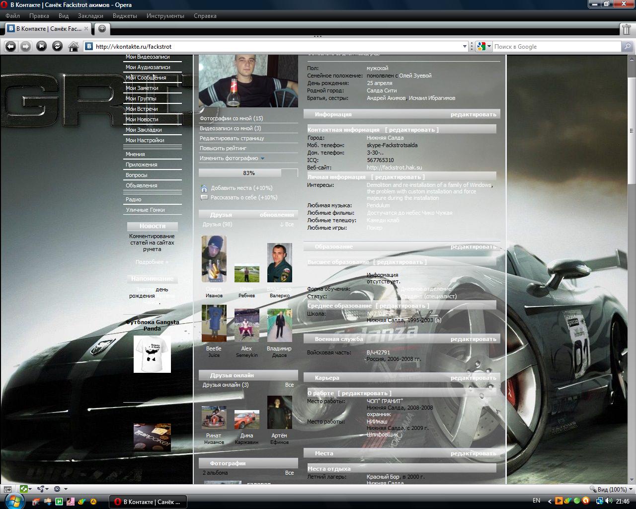636x509 pixels.
Task: Open the 'Инструменты' menu
Action: coord(165,15)
